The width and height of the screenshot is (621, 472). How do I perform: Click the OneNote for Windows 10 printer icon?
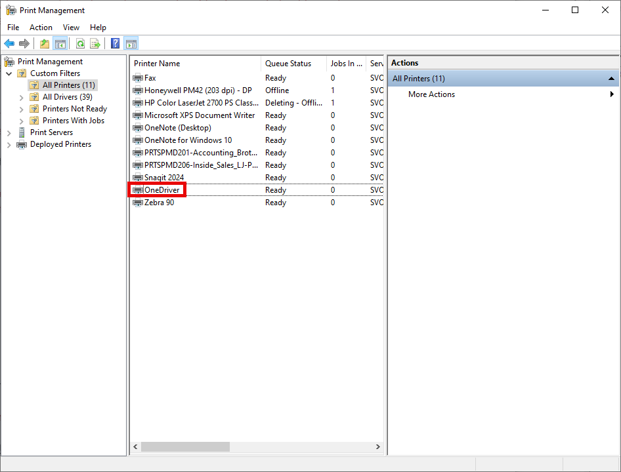point(138,140)
